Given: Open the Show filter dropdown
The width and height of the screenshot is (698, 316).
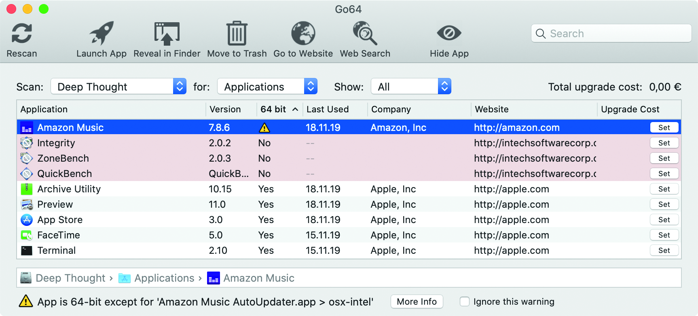Looking at the screenshot, I should coord(410,86).
